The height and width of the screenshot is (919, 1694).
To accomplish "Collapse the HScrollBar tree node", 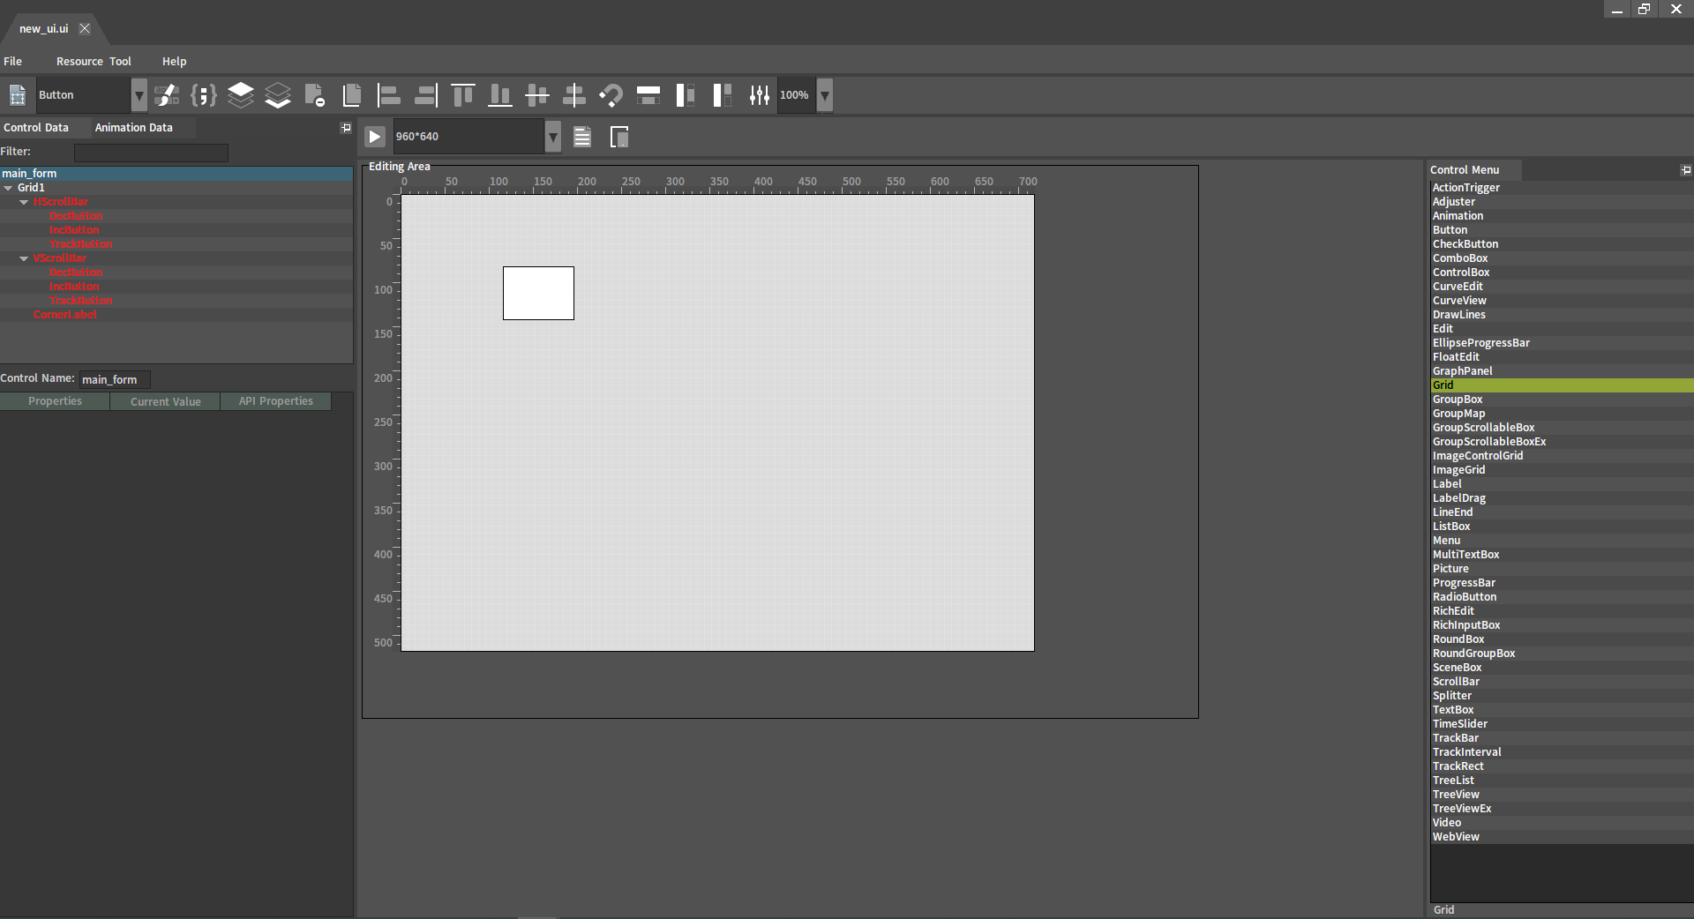I will click(x=24, y=202).
